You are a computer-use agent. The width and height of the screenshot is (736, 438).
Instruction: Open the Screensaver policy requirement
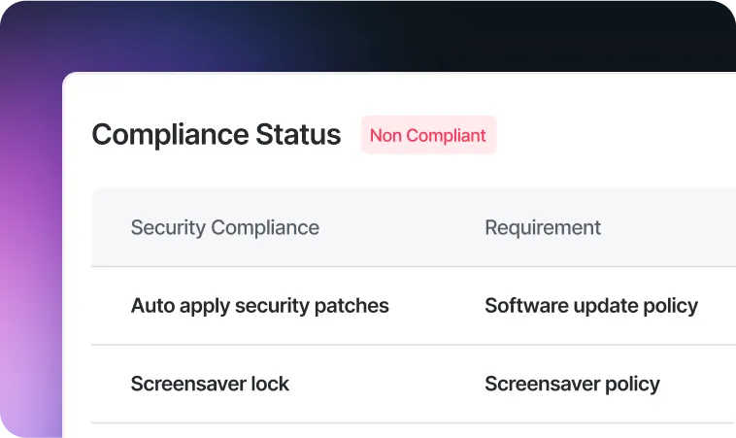point(572,384)
